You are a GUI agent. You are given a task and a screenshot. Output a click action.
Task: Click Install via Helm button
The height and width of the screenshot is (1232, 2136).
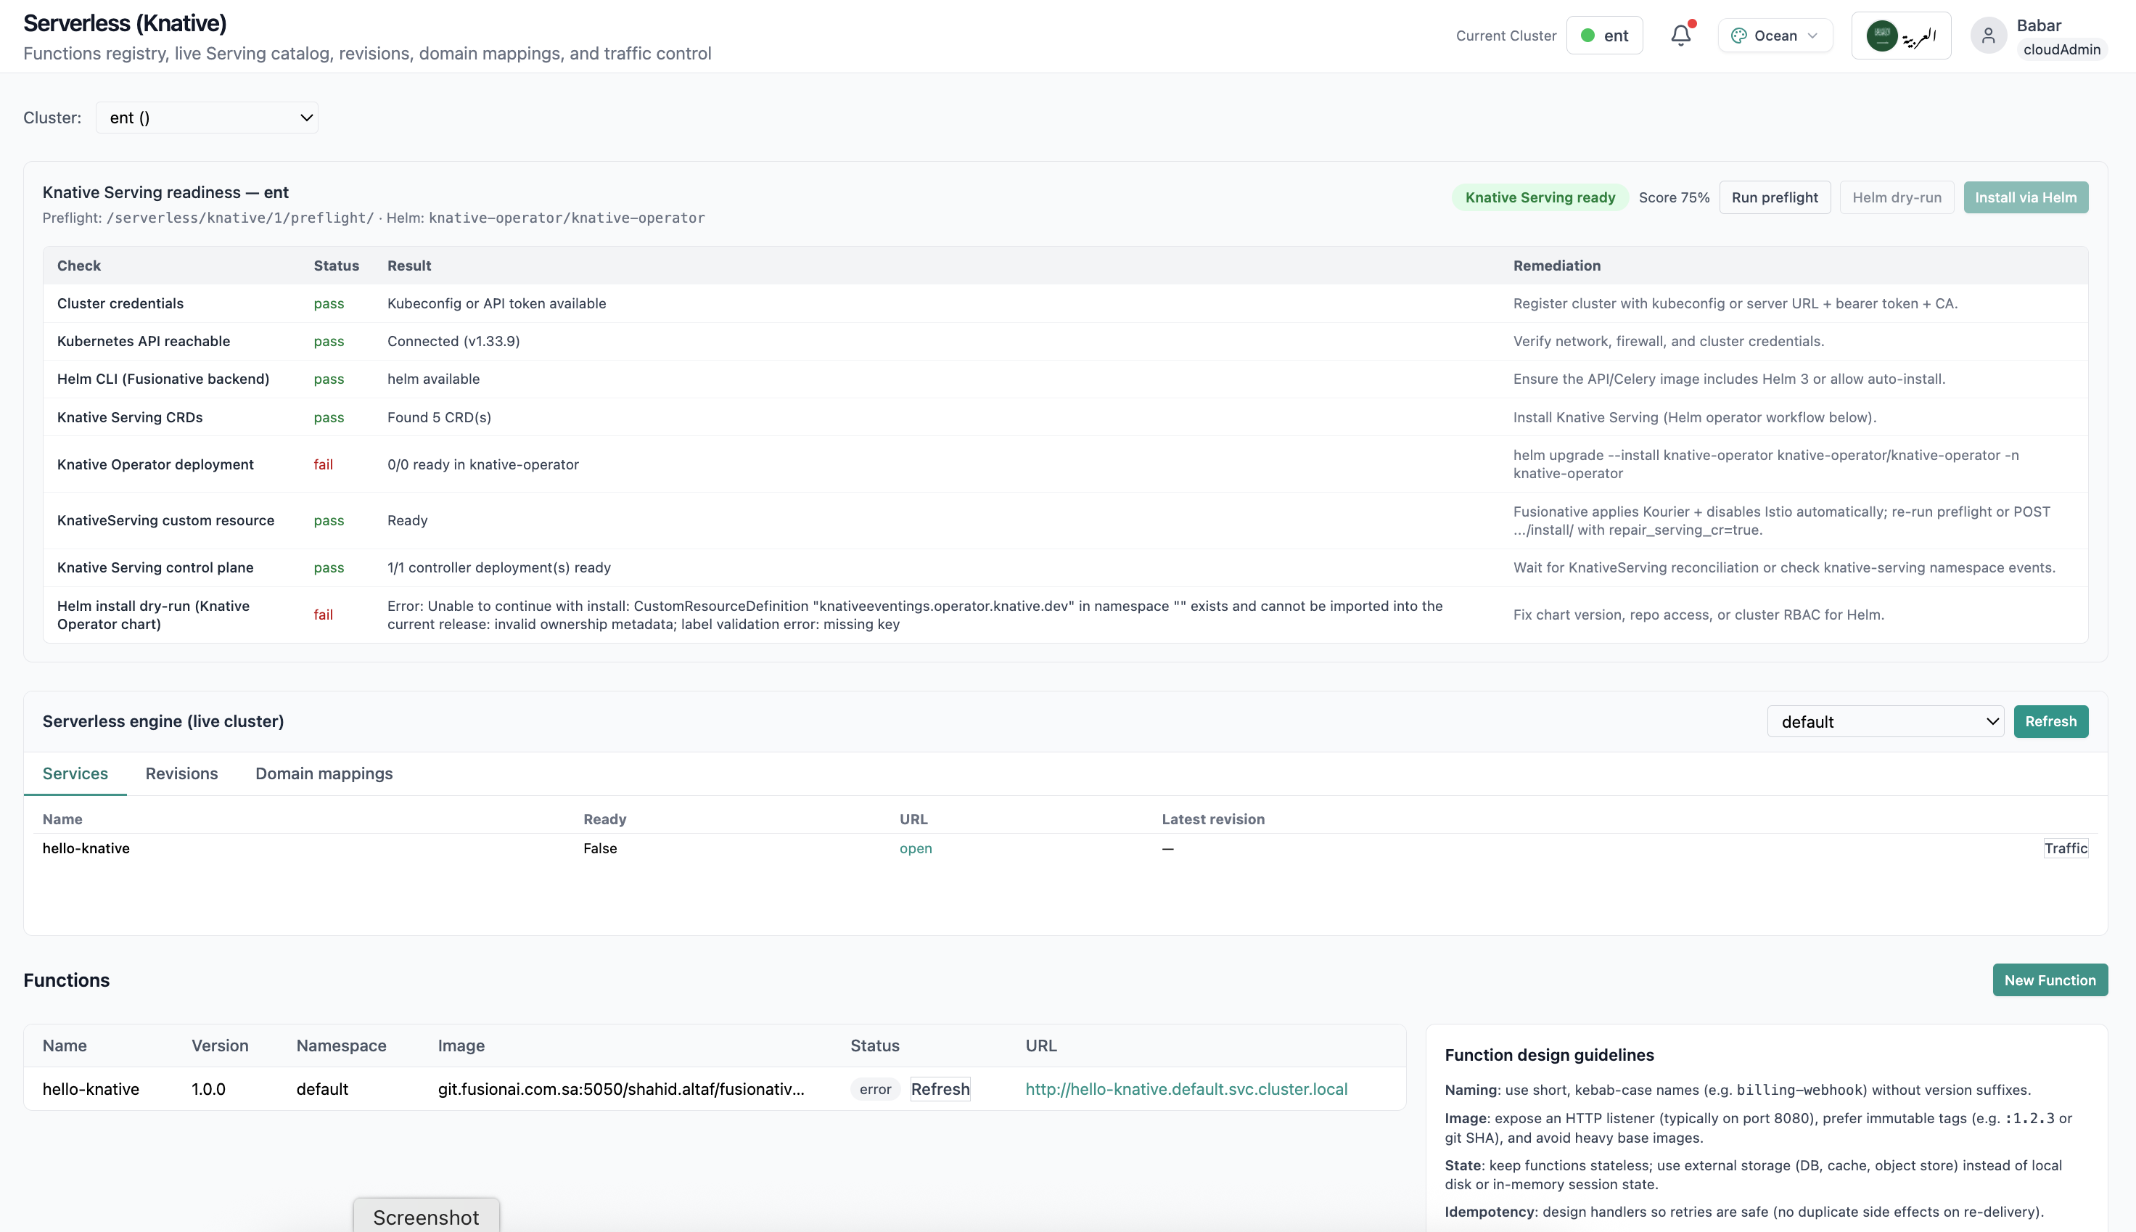click(x=2025, y=197)
